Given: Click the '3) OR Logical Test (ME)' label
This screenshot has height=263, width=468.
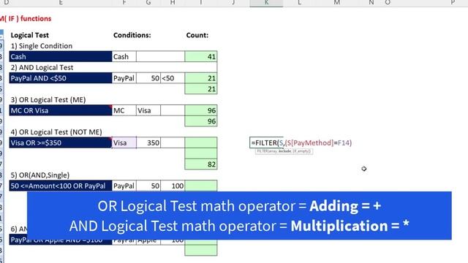Looking at the screenshot, I should 48,99.
